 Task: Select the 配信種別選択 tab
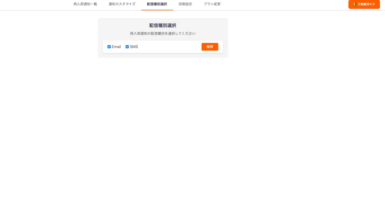pyautogui.click(x=157, y=4)
